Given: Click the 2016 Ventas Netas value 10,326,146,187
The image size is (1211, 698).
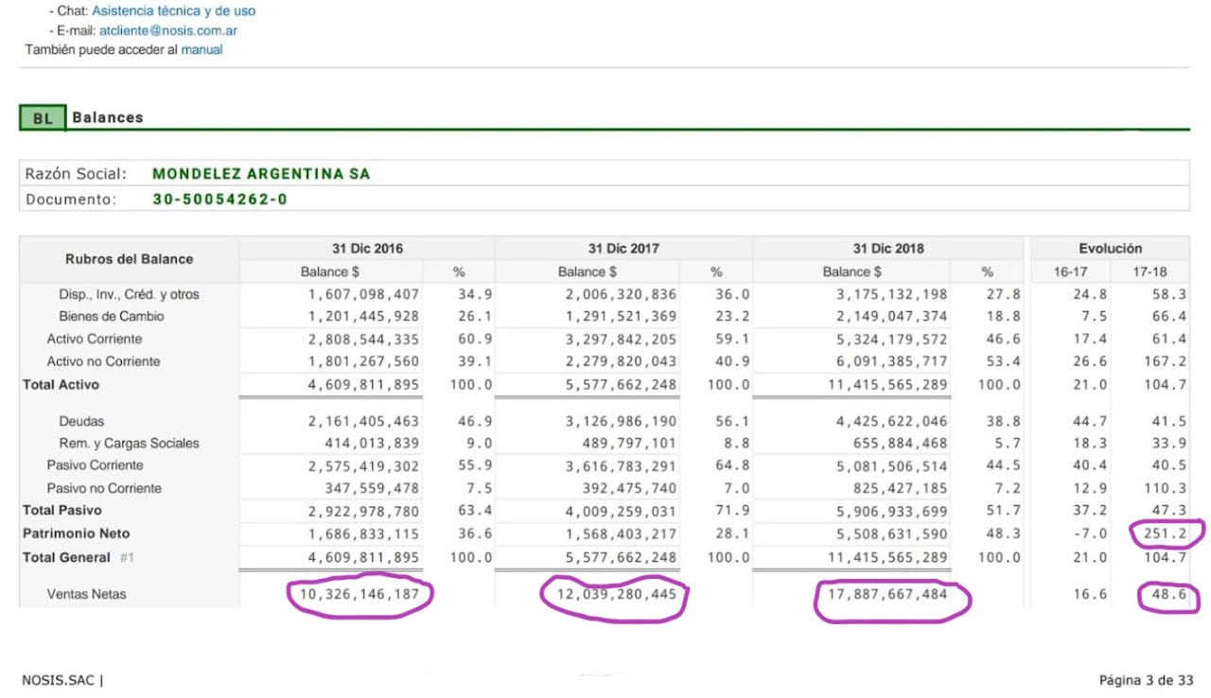Looking at the screenshot, I should (x=360, y=594).
